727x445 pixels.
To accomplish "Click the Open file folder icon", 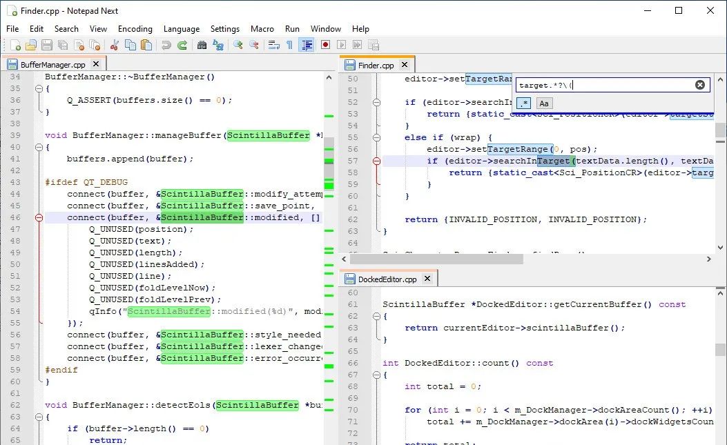I will (30, 45).
